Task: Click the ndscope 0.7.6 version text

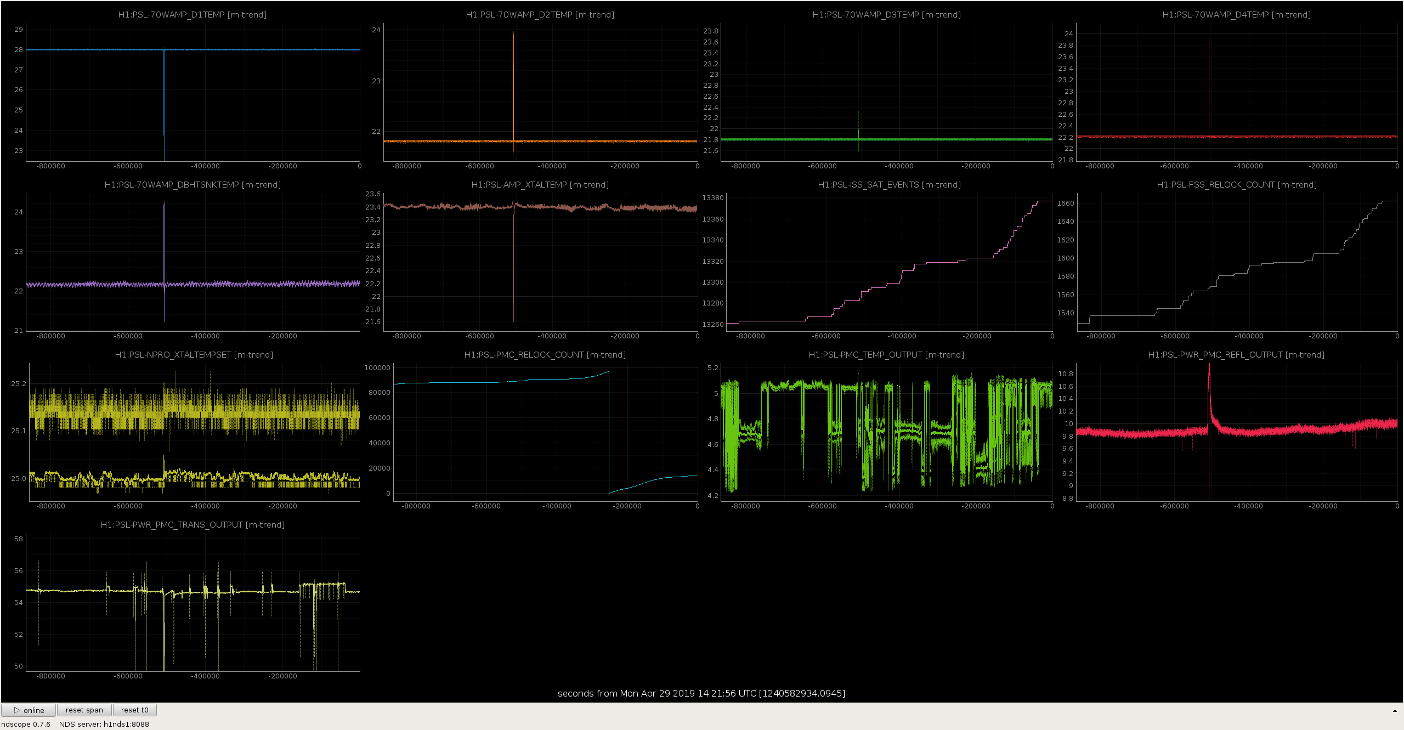Action: coord(26,724)
